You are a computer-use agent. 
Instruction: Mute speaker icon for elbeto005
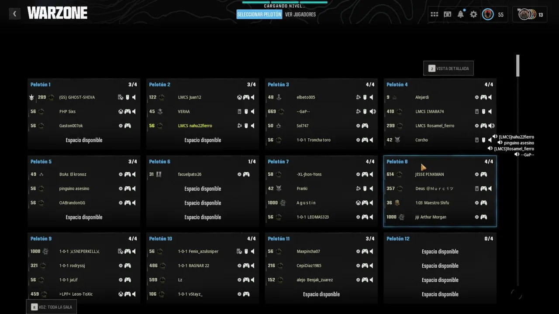pyautogui.click(x=371, y=97)
